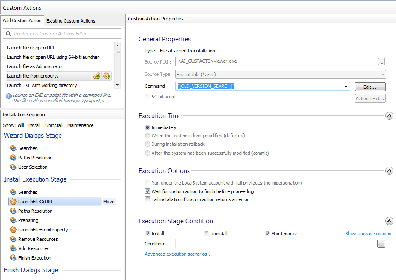Collapse the Execution Time section
This screenshot has width=396, height=280.
[x=389, y=116]
